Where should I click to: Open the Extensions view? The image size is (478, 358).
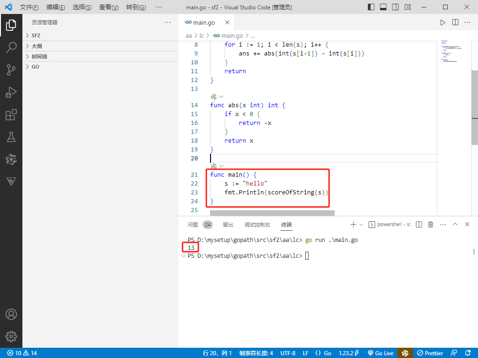(11, 115)
